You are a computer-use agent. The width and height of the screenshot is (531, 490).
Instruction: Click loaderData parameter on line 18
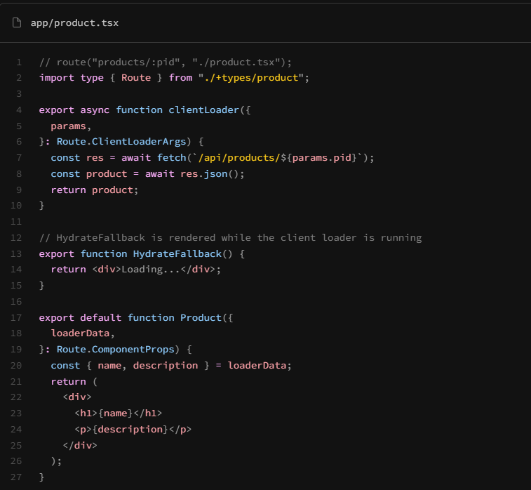(x=80, y=333)
